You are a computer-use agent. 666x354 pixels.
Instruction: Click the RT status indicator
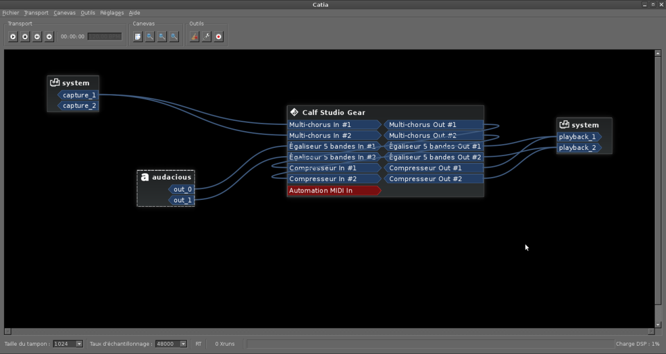pyautogui.click(x=198, y=344)
